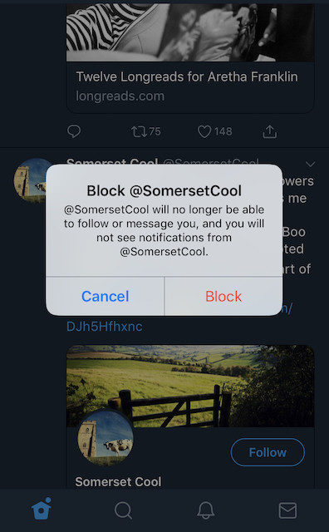Open the Notifications bell icon
The height and width of the screenshot is (532, 329).
point(205,510)
